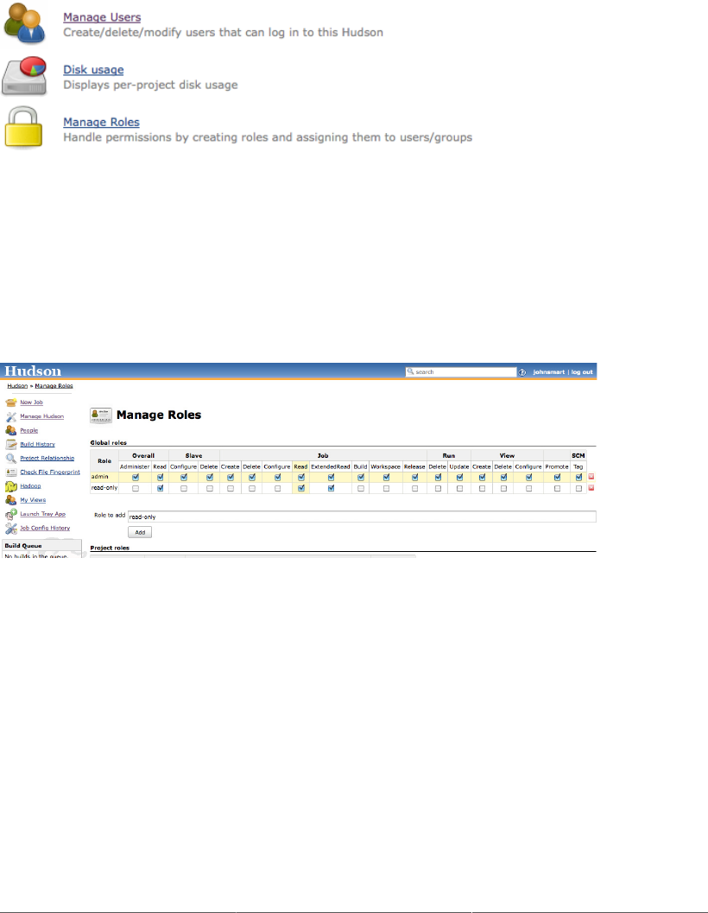This screenshot has width=708, height=913.
Task: Uncheck admin Overall Administer checkbox
Action: (x=136, y=477)
